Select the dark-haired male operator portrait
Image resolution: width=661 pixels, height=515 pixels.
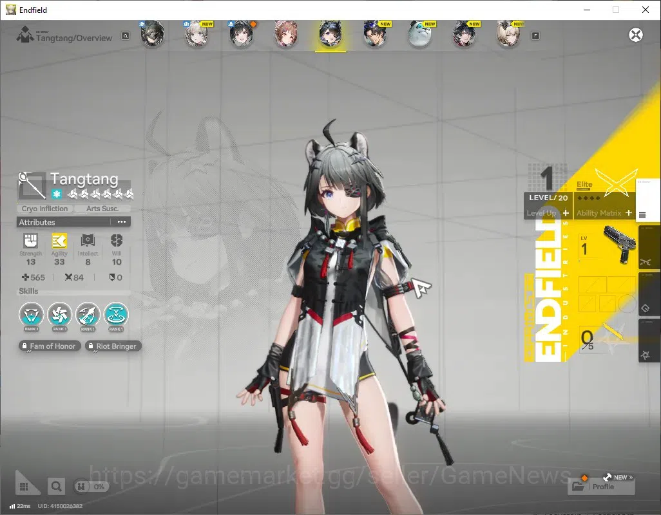coord(375,34)
